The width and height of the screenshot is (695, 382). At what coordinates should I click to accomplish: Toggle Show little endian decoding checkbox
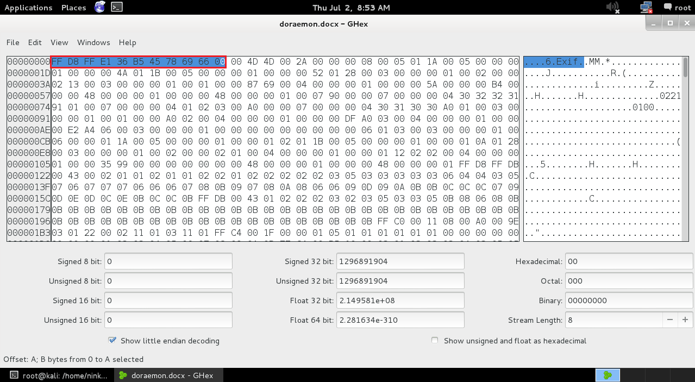point(112,340)
